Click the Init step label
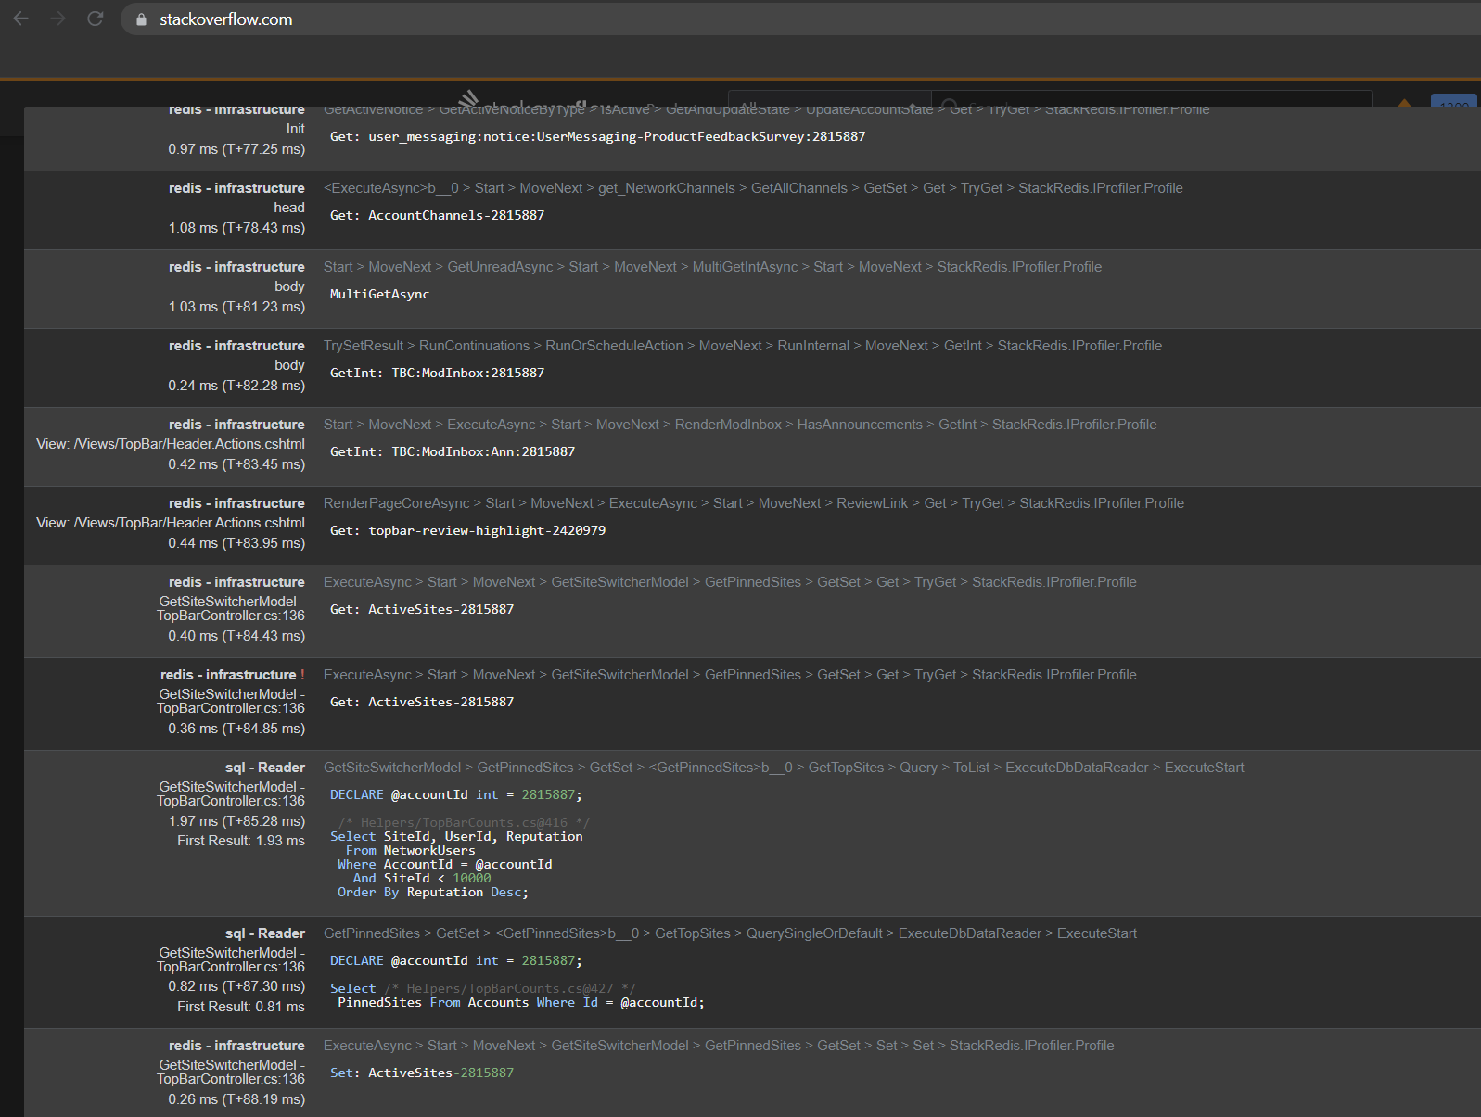 tap(295, 129)
